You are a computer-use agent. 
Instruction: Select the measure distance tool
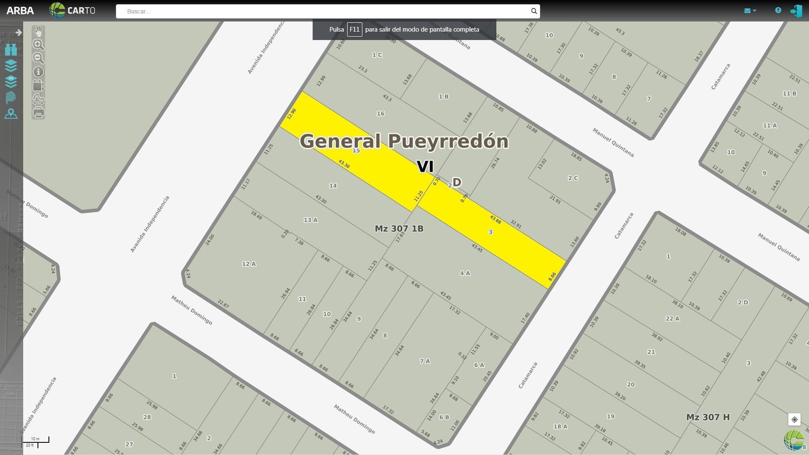[38, 98]
